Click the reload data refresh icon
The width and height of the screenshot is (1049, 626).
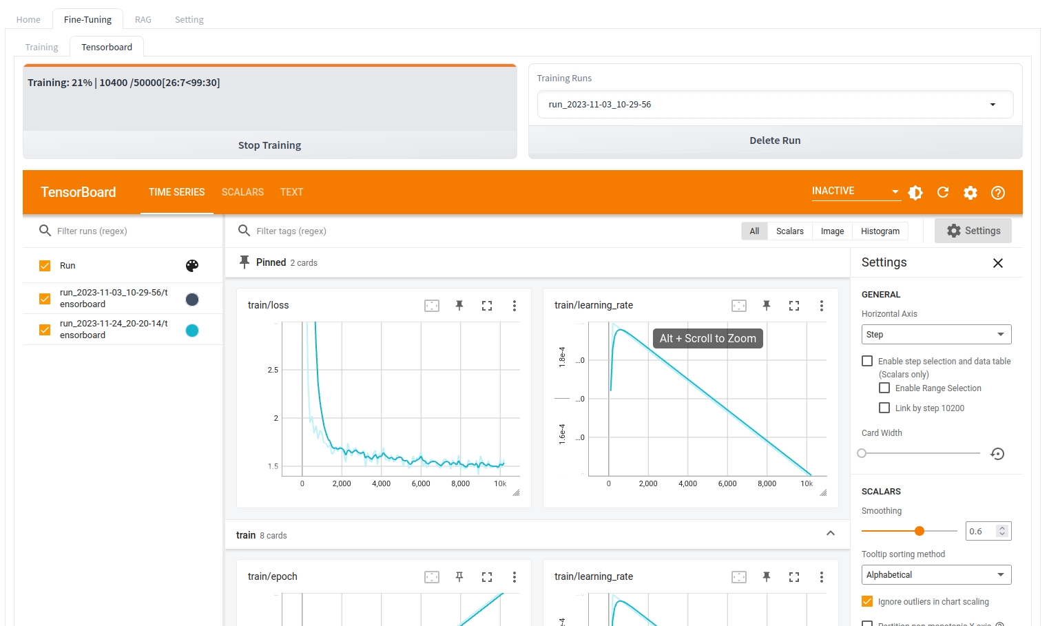(943, 193)
